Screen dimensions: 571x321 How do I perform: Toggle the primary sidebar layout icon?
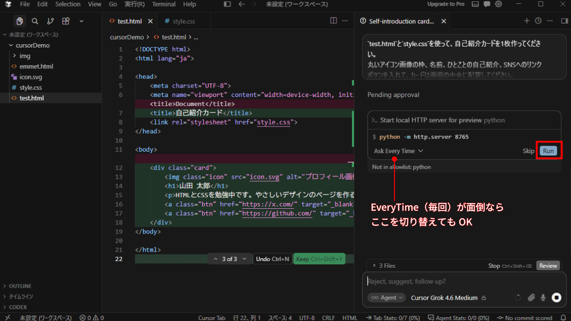click(227, 4)
